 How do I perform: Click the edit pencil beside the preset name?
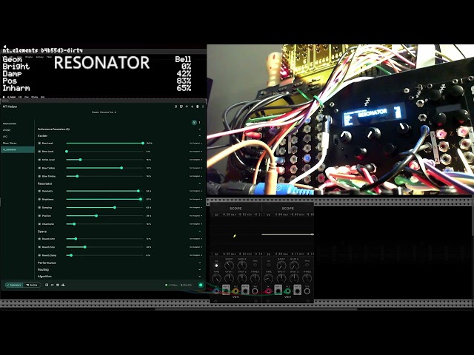116,112
